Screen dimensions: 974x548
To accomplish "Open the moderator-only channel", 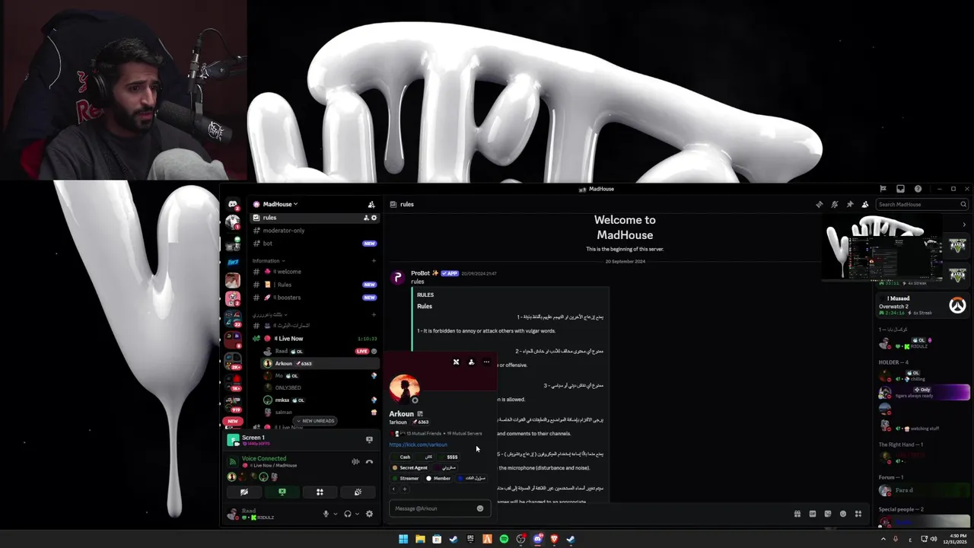I will (x=314, y=231).
